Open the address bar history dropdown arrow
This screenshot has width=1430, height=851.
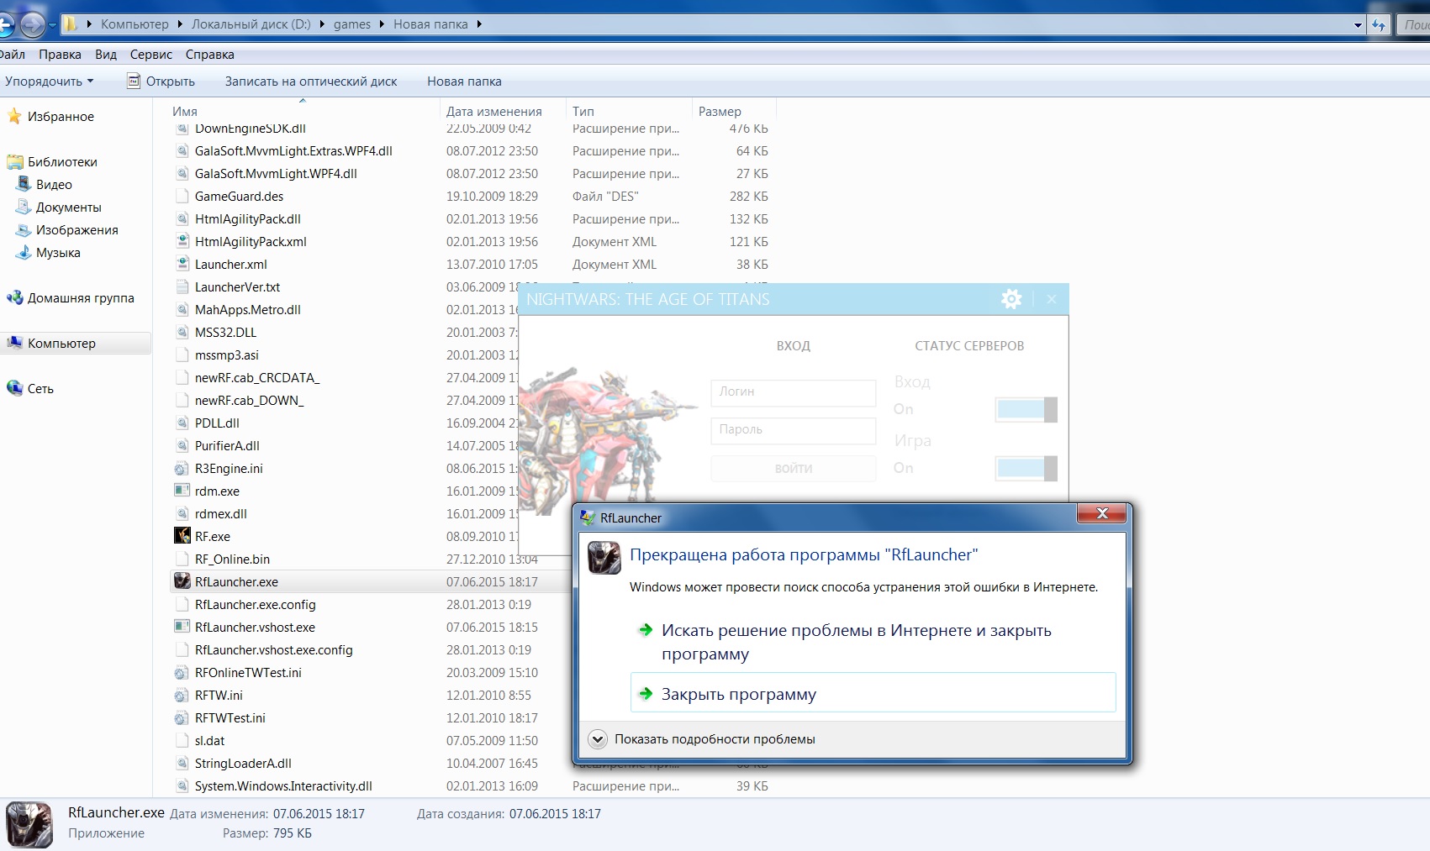click(1358, 25)
